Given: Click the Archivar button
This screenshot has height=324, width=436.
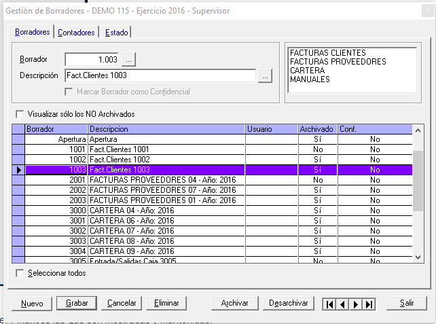Looking at the screenshot, I should [x=235, y=303].
